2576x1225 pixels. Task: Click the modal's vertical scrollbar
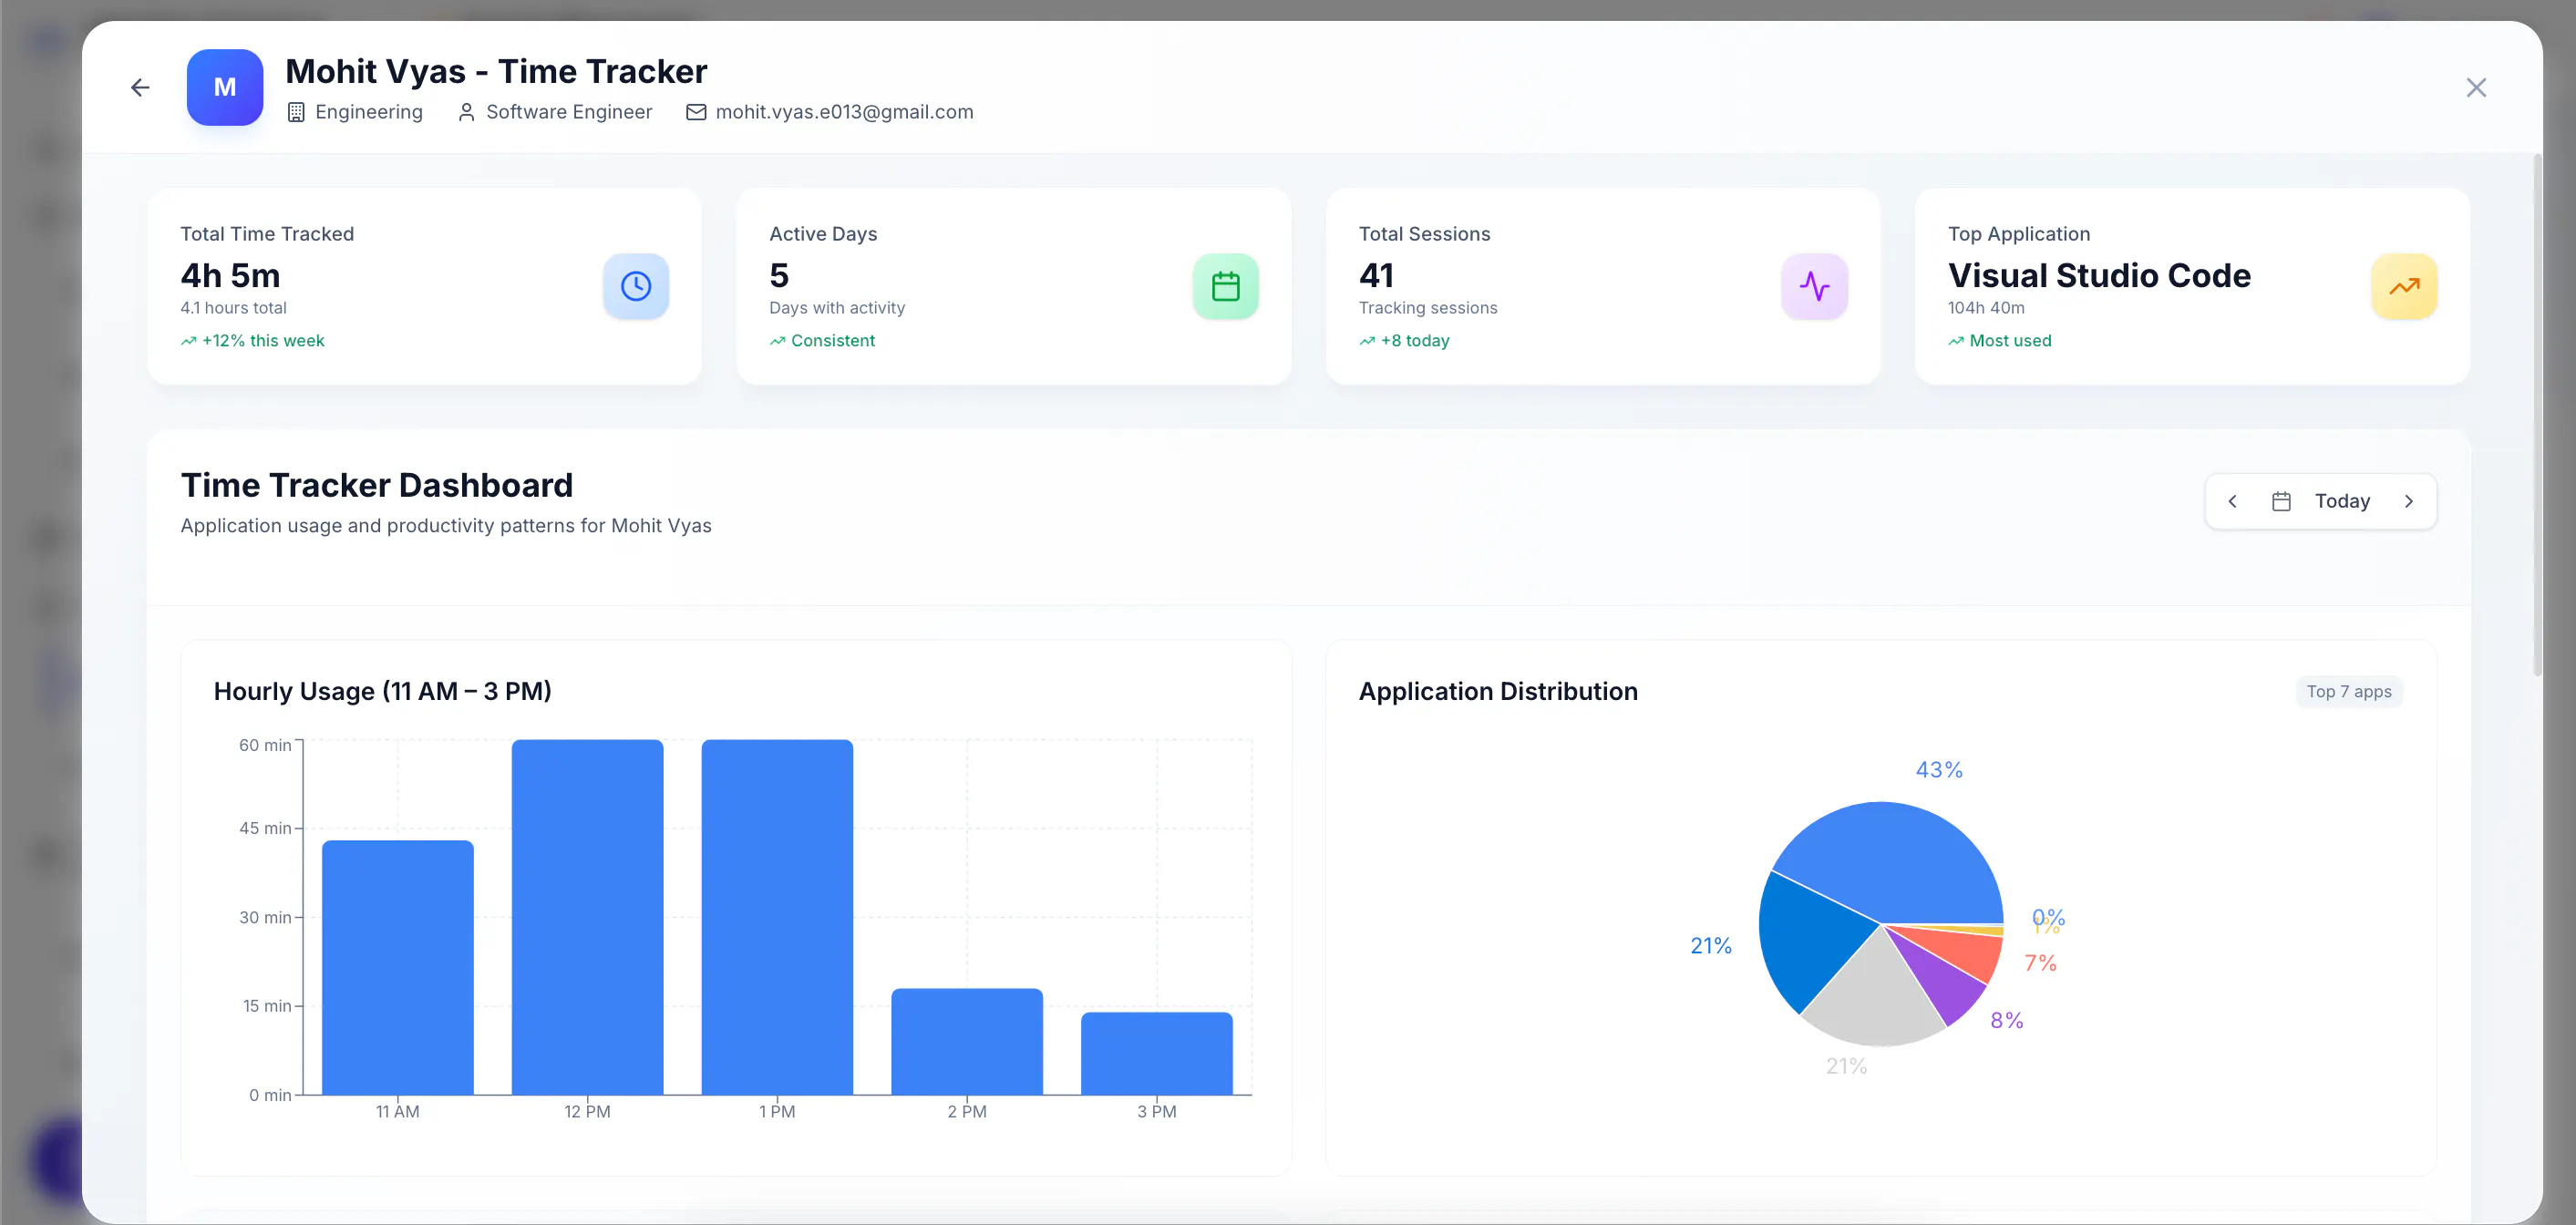[2537, 414]
